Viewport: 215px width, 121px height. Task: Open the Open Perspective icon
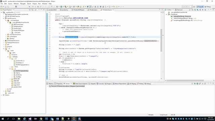click(x=194, y=7)
